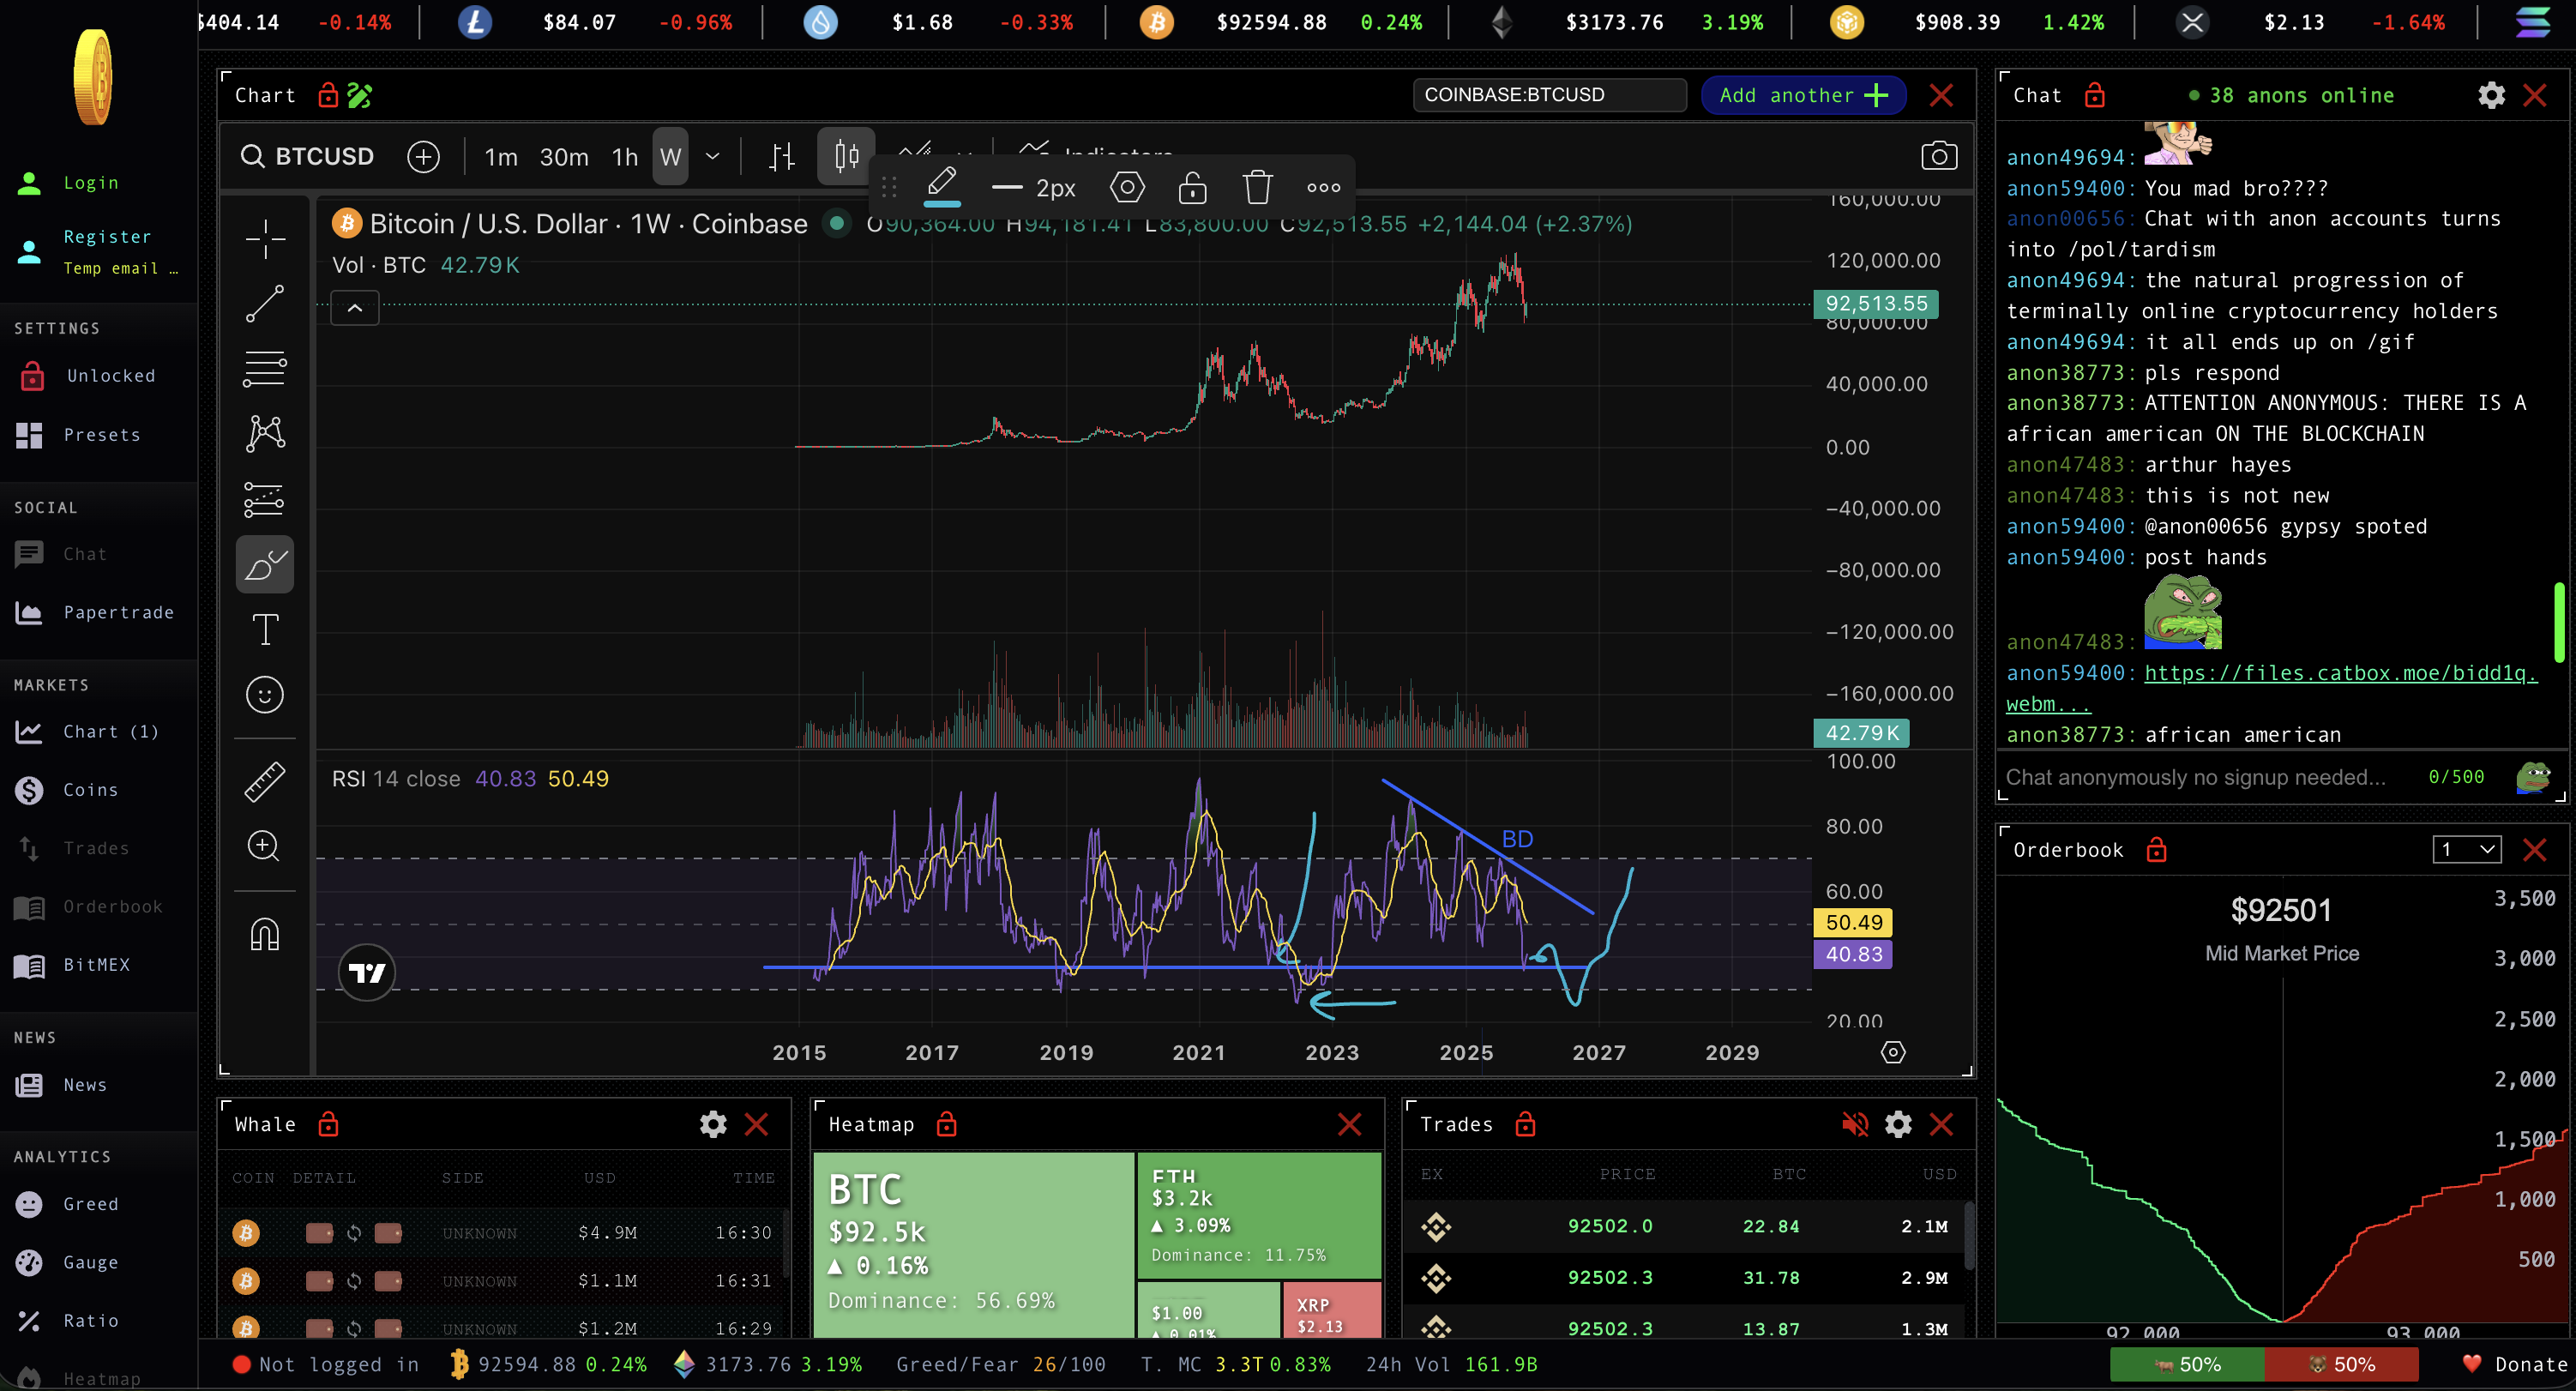Screen dimensions: 2576x1391
Task: Switch to the 30m timeframe
Action: tap(564, 157)
